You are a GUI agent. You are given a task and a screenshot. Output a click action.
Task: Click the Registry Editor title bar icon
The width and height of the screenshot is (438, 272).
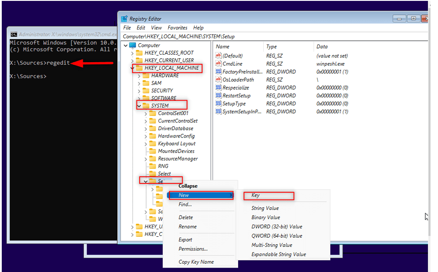click(x=124, y=18)
